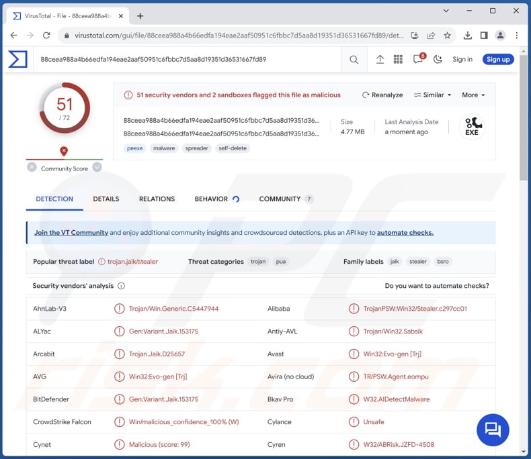Viewport: 531px width, 459px height.
Task: Click the jaik family label chip
Action: point(395,262)
